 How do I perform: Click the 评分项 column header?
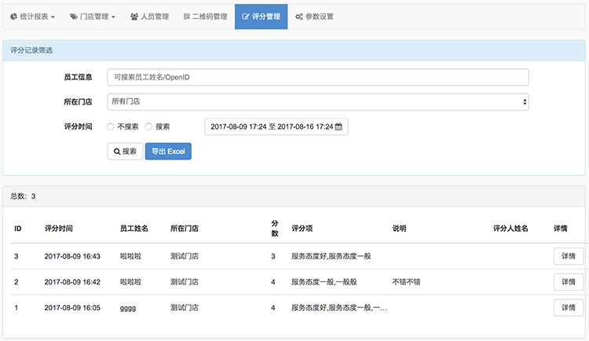[302, 228]
